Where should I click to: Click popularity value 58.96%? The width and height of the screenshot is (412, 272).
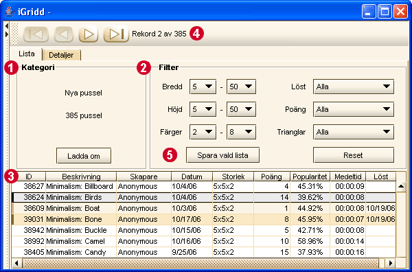click(310, 241)
